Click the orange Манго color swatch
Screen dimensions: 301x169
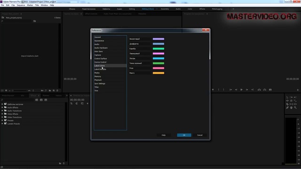[x=158, y=73]
